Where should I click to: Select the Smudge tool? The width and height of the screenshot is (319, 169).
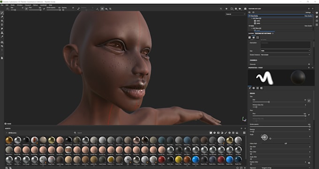2,29
